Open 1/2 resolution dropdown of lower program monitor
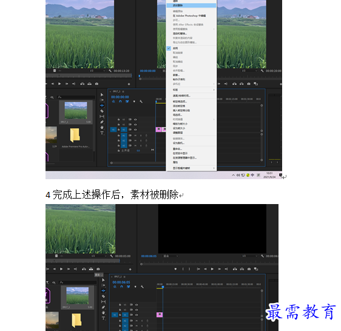 click(250, 256)
